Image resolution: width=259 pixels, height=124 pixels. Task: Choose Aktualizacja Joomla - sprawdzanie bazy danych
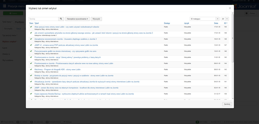tap(87, 82)
